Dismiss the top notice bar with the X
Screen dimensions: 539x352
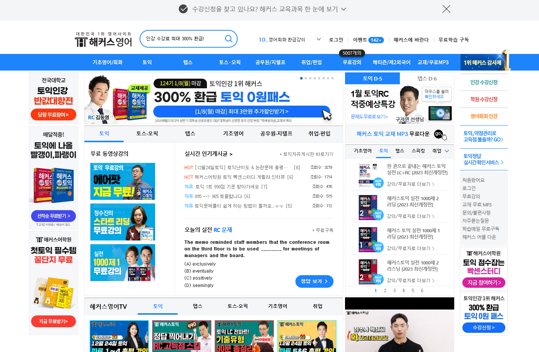tap(446, 9)
